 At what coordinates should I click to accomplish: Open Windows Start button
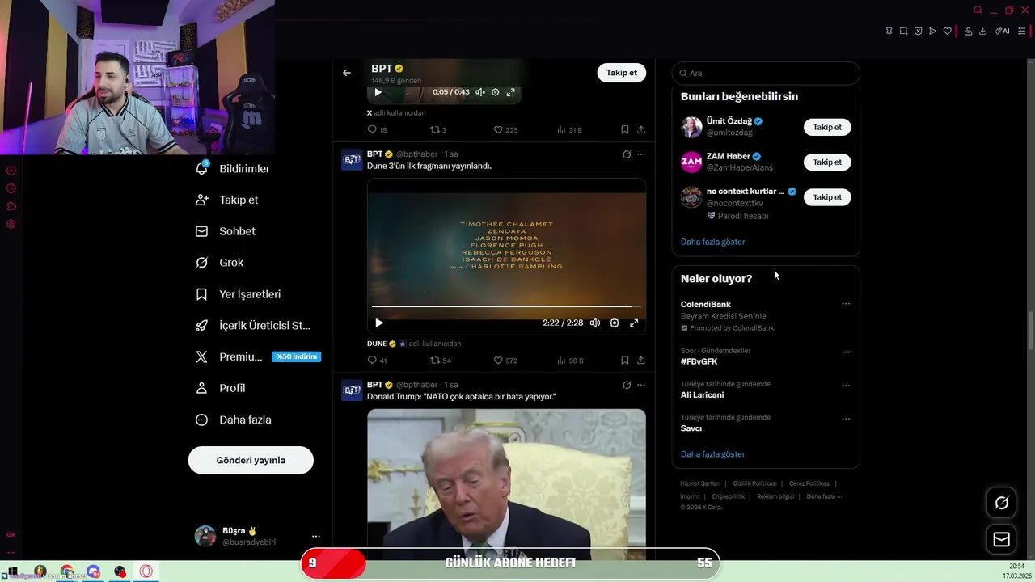[13, 571]
